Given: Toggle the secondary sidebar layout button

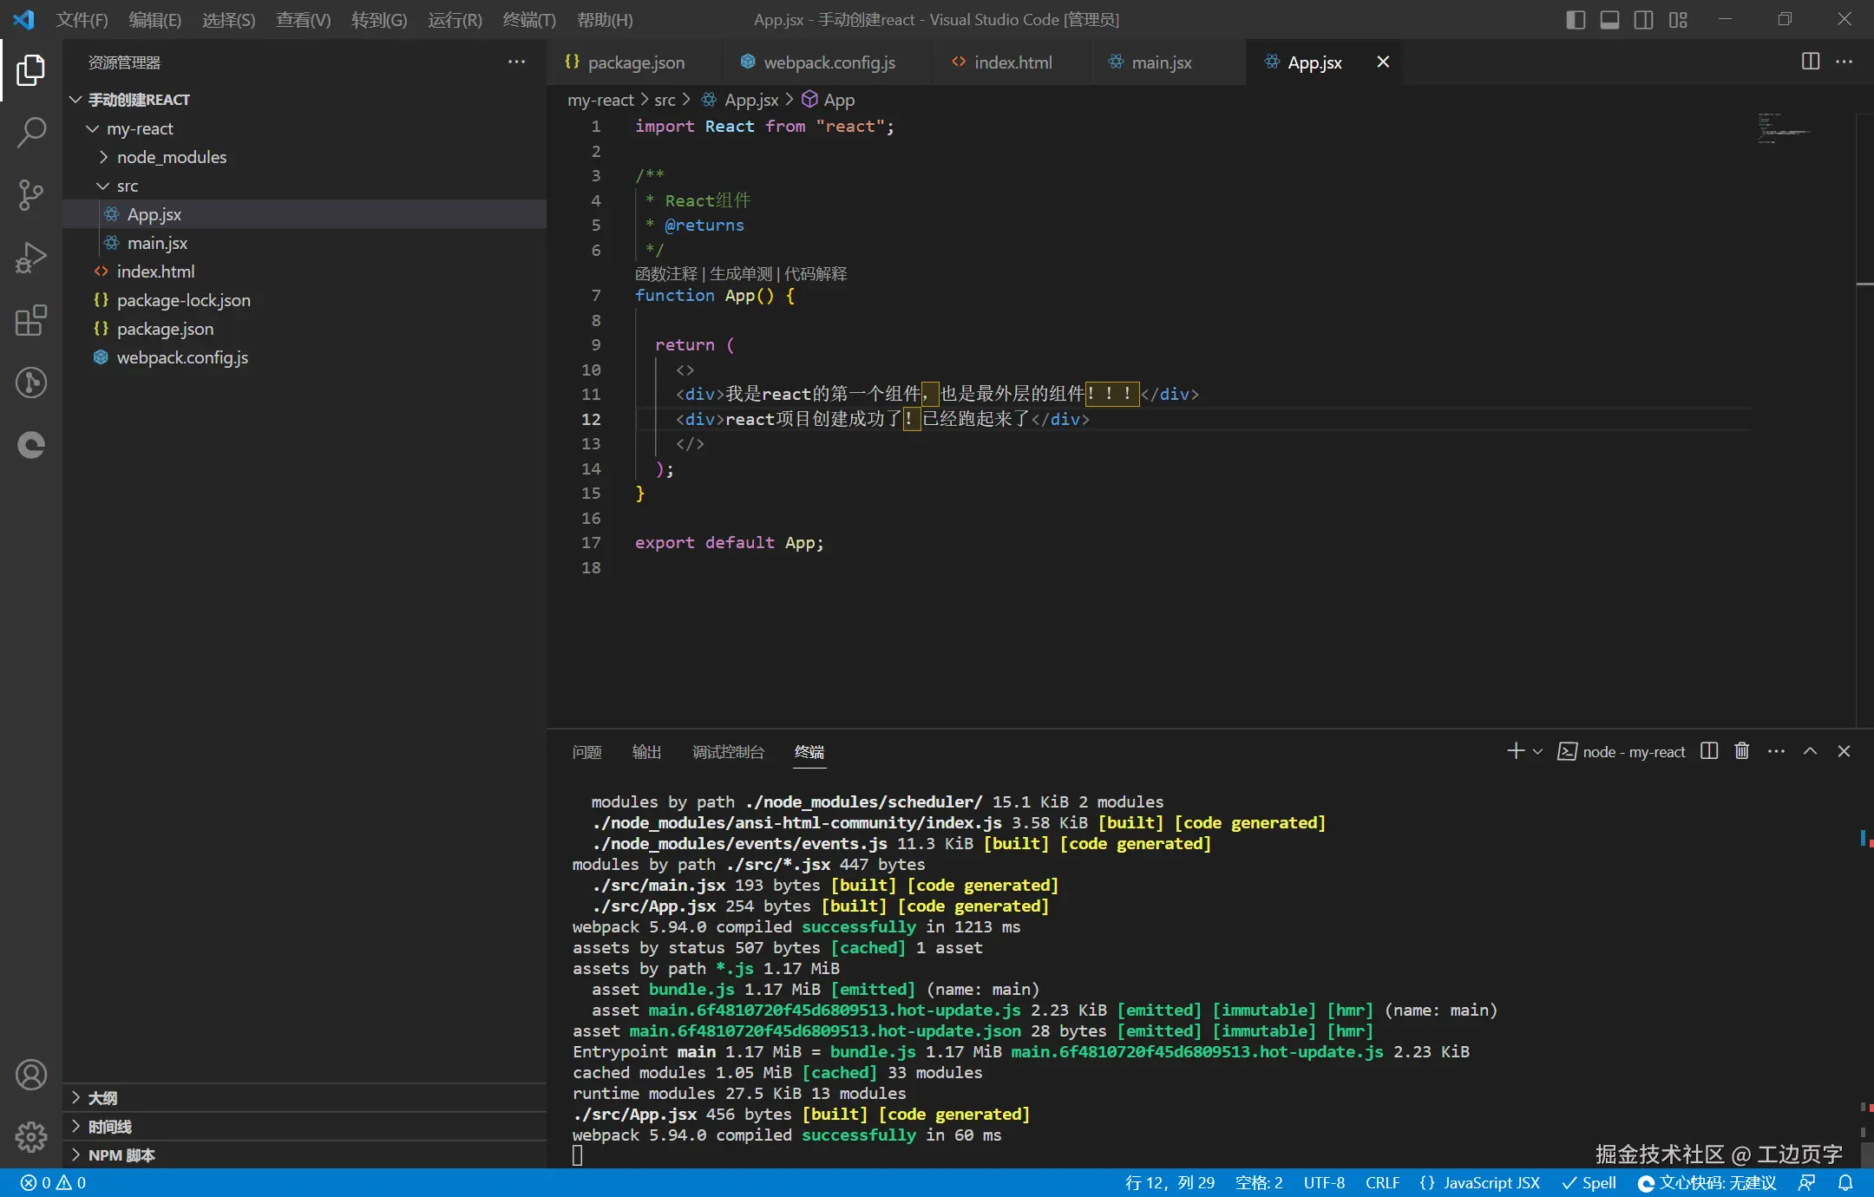Looking at the screenshot, I should [x=1643, y=19].
